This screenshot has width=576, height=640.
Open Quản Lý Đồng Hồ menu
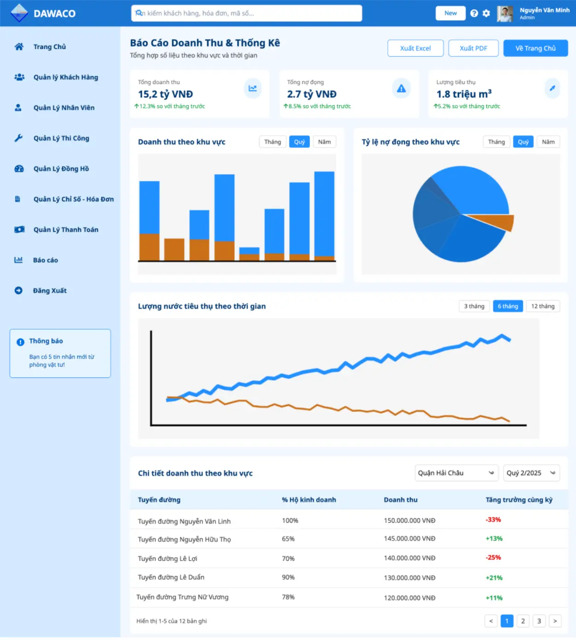pyautogui.click(x=61, y=169)
